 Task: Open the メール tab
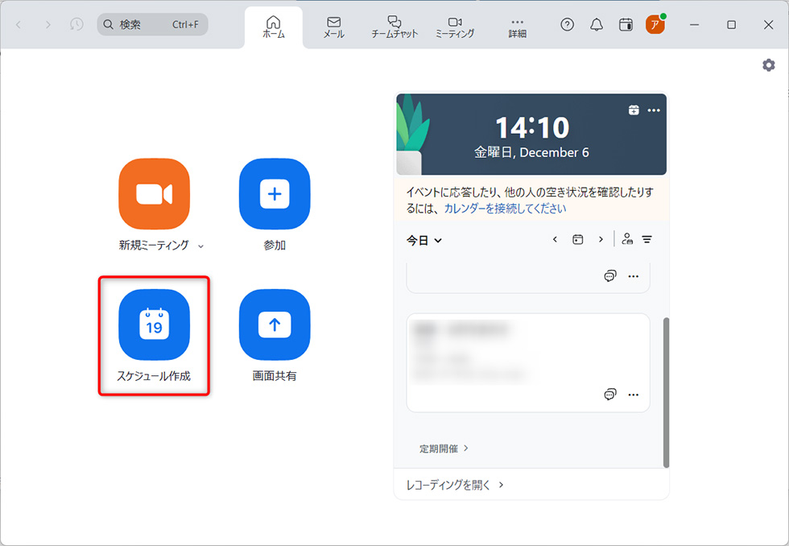[x=333, y=27]
